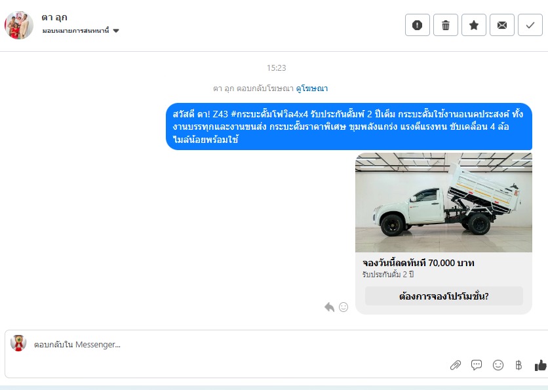Open ตา อุก profile picture
Screen dimensions: 548x390
point(19,25)
